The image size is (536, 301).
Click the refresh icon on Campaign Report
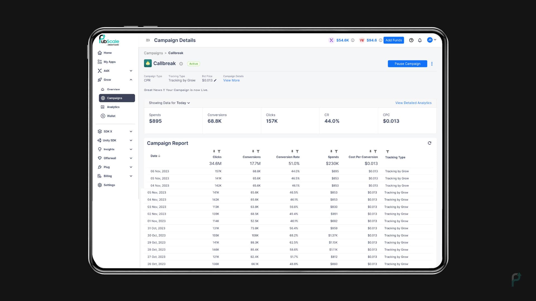tap(429, 143)
